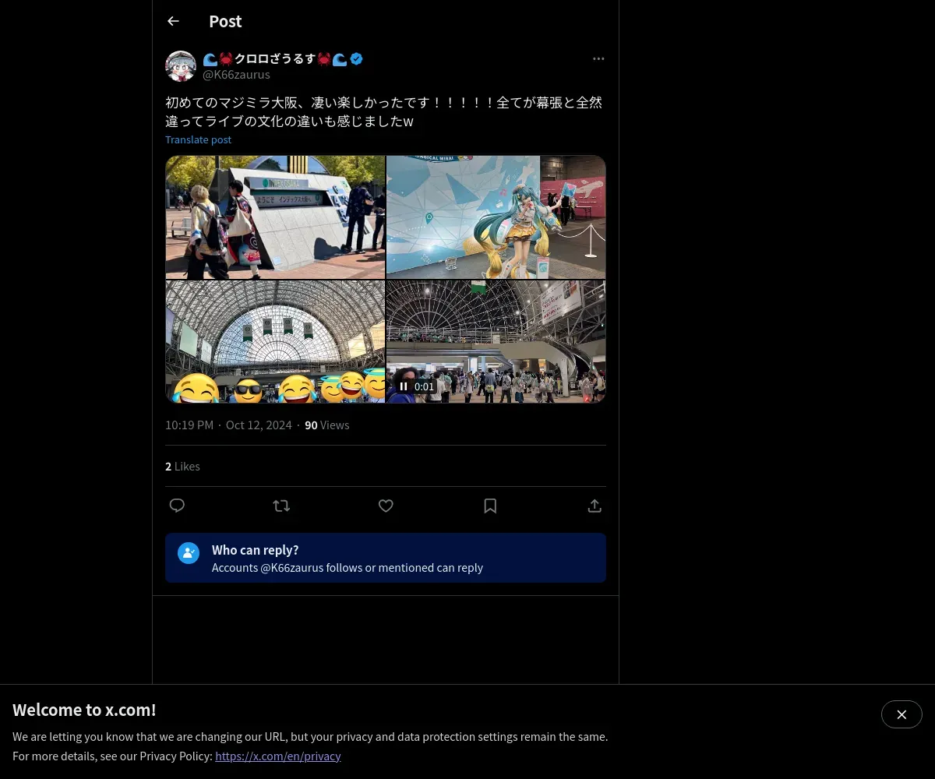Image resolution: width=935 pixels, height=779 pixels.
Task: Bookmark this post
Action: pos(490,506)
